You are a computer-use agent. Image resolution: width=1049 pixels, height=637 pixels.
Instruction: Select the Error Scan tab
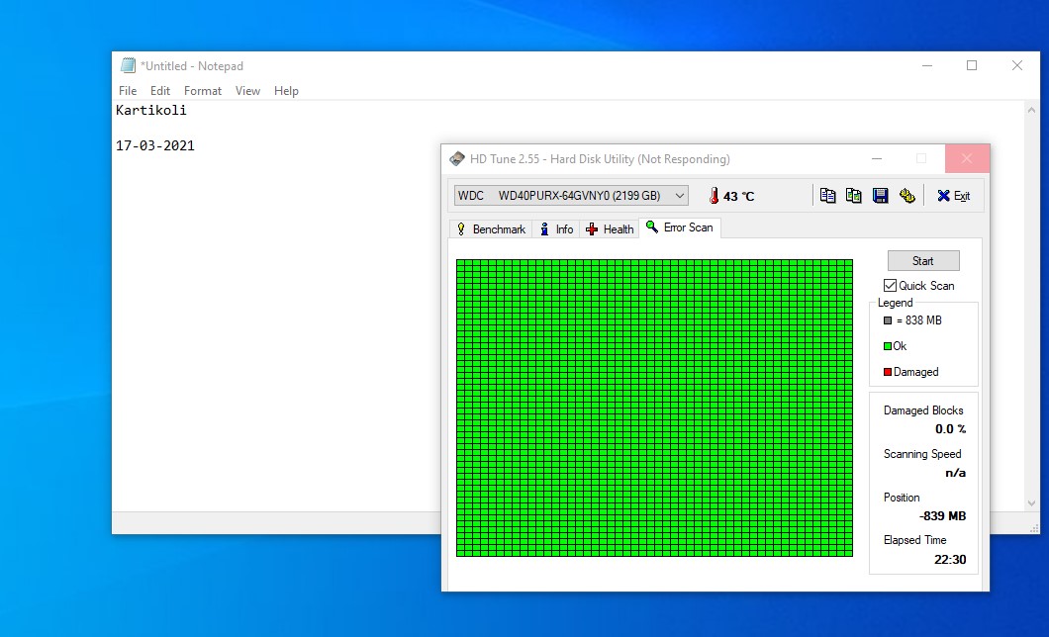coord(679,227)
